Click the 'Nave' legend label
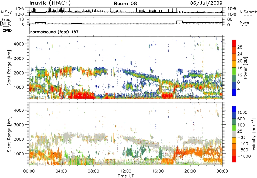 coord(244,22)
